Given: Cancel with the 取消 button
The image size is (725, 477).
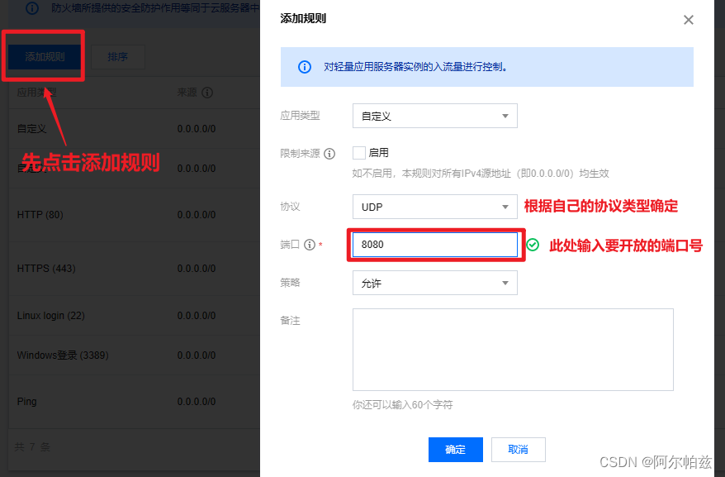Looking at the screenshot, I should coord(519,450).
